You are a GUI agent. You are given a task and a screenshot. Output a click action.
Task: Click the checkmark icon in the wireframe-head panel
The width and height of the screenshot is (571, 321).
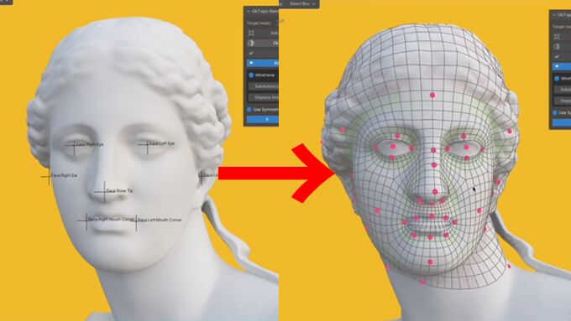point(557,56)
